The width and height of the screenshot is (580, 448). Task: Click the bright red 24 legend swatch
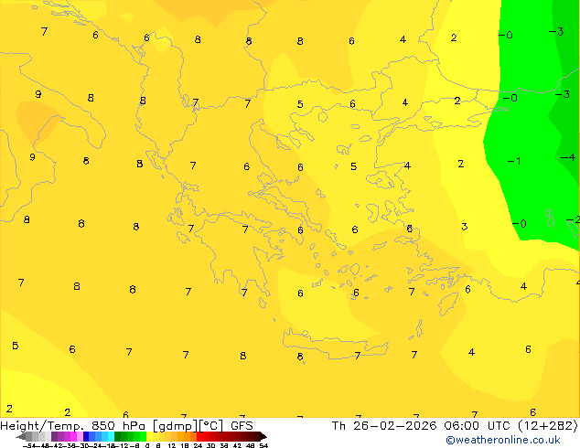click(x=199, y=436)
